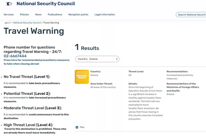Open Legal information from the navigation
This screenshot has width=206, height=136.
105,15
